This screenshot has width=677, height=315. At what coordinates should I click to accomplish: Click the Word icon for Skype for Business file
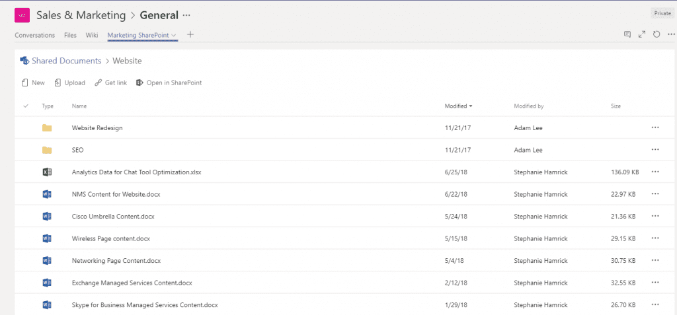click(47, 305)
